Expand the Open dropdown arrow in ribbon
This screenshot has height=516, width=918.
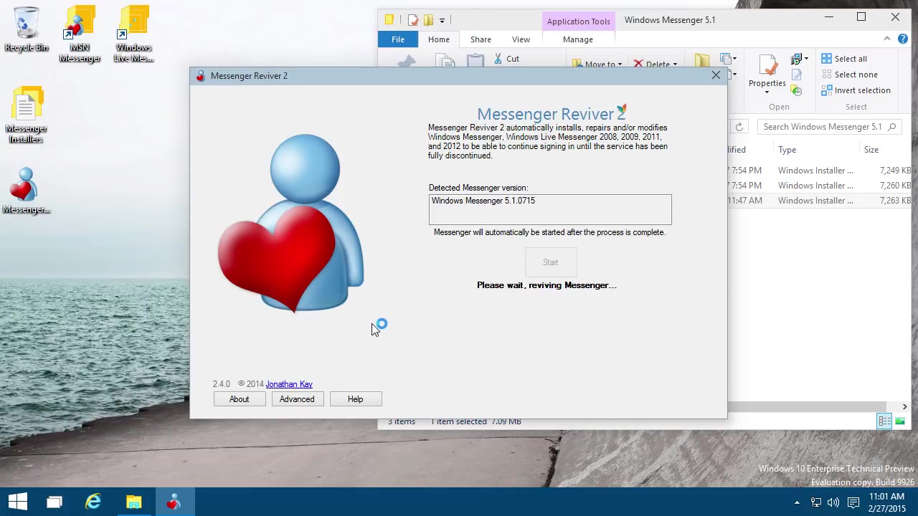806,59
